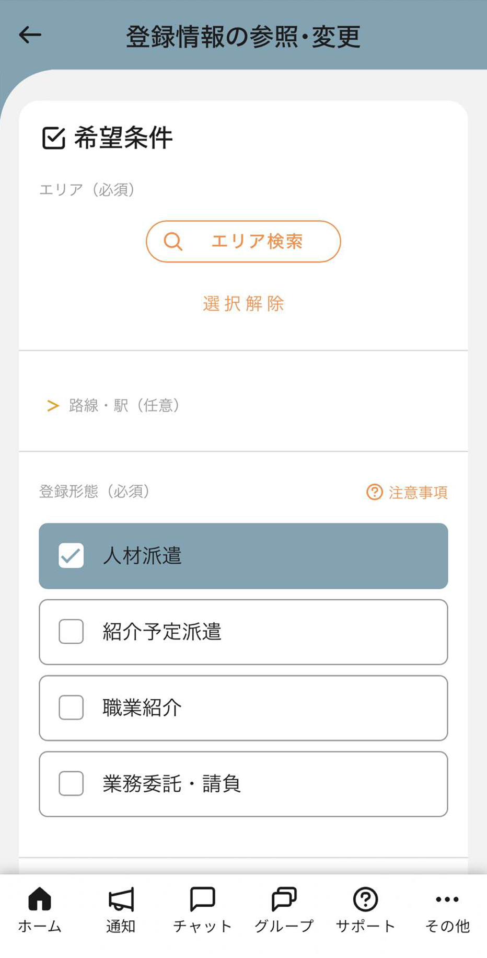
Task: Open the グループ icon in bottom bar
Action: click(x=284, y=899)
